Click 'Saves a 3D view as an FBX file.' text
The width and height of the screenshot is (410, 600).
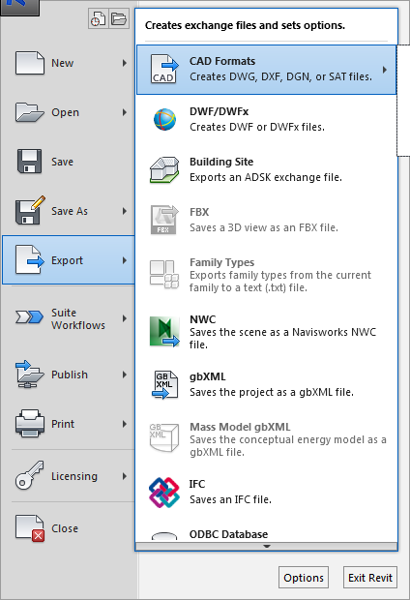(264, 227)
